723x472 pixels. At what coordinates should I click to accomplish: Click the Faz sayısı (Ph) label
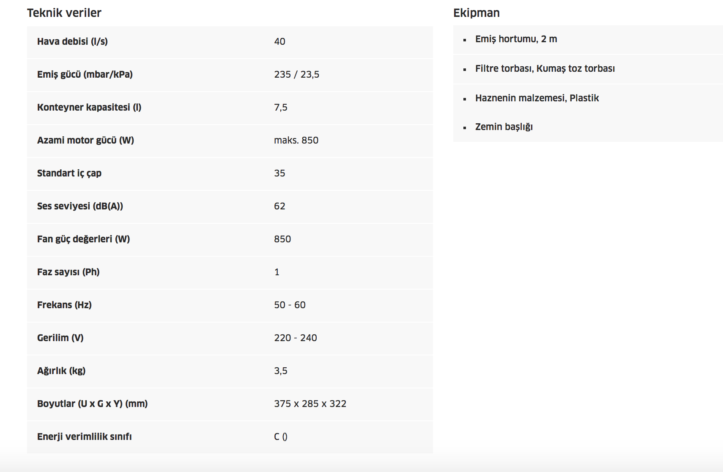[x=68, y=272]
